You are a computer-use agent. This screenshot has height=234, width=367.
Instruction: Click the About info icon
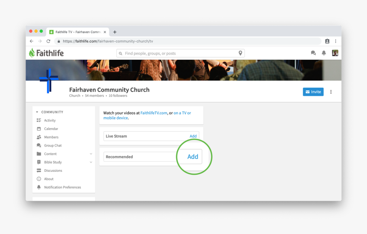point(39,179)
